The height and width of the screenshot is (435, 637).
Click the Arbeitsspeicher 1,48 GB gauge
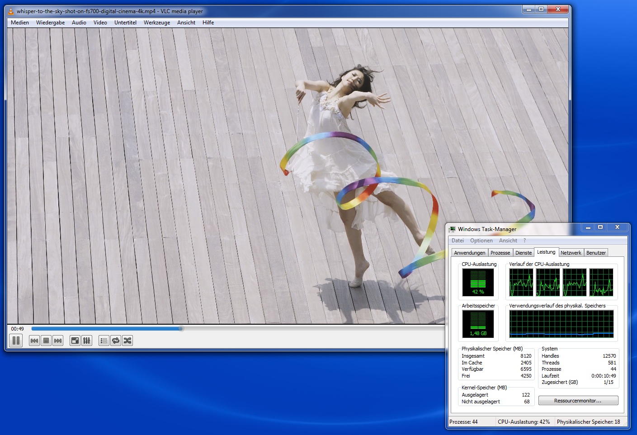[478, 324]
